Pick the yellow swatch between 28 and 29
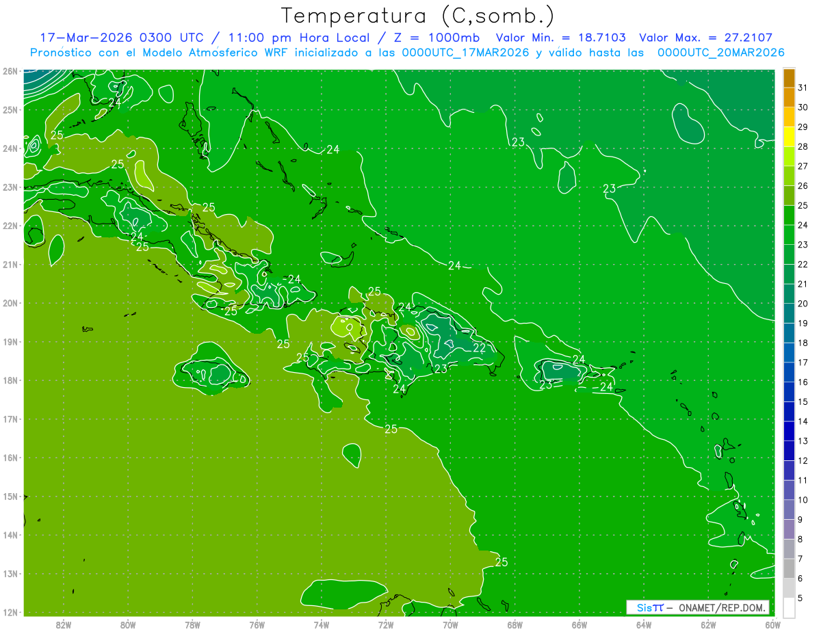Viewport: 821px width, 634px height. click(x=789, y=137)
